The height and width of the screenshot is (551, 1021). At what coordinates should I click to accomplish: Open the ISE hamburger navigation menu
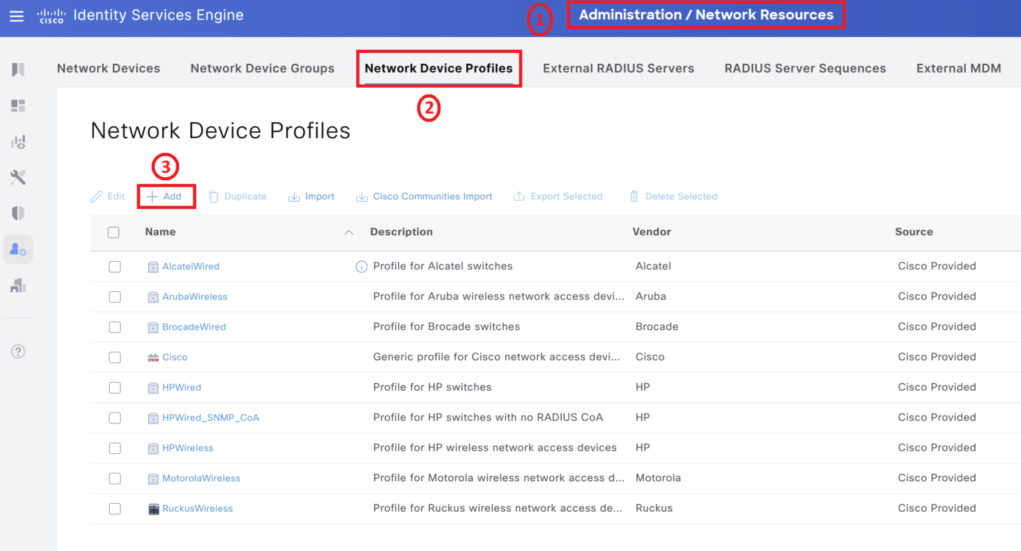tap(17, 17)
